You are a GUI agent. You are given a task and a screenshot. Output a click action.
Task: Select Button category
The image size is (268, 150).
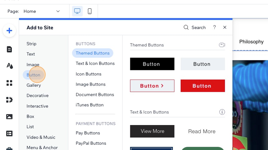pyautogui.click(x=33, y=75)
